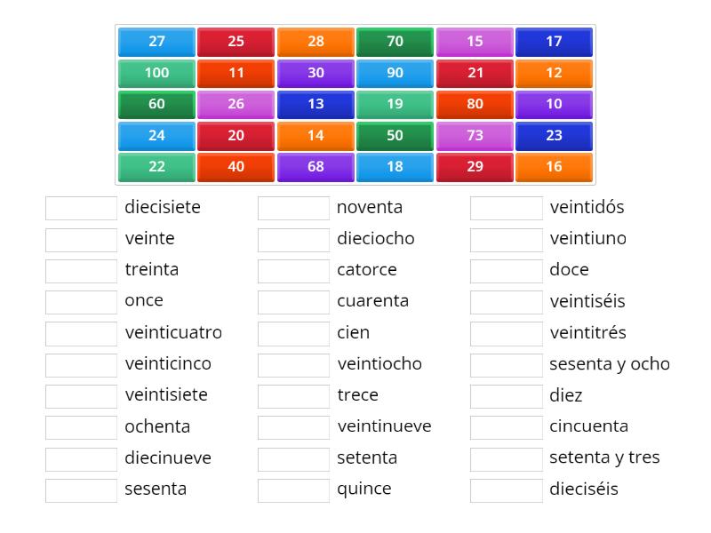Pick the tile with number 13
The image size is (711, 533).
point(316,103)
